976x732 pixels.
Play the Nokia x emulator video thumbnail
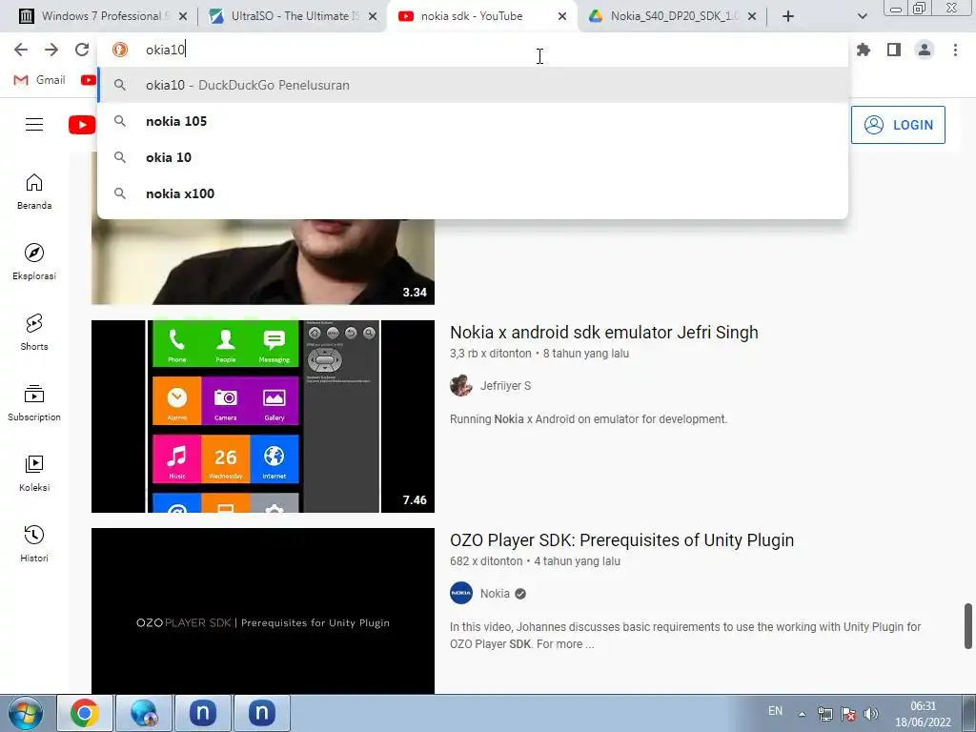point(263,417)
